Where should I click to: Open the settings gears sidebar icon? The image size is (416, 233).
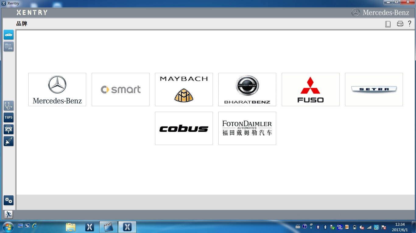9,200
